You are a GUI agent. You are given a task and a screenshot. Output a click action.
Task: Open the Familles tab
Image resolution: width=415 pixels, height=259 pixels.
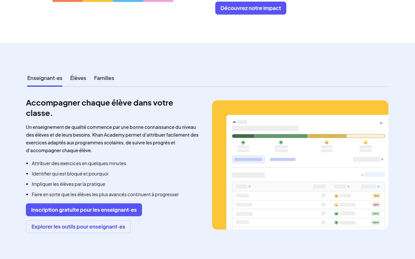[x=104, y=78]
